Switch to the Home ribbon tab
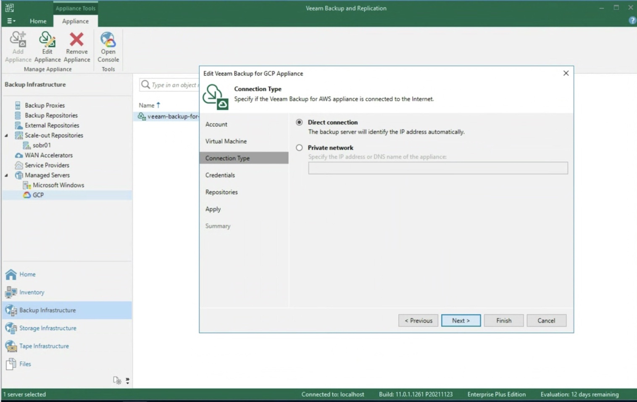The width and height of the screenshot is (637, 402). [38, 21]
